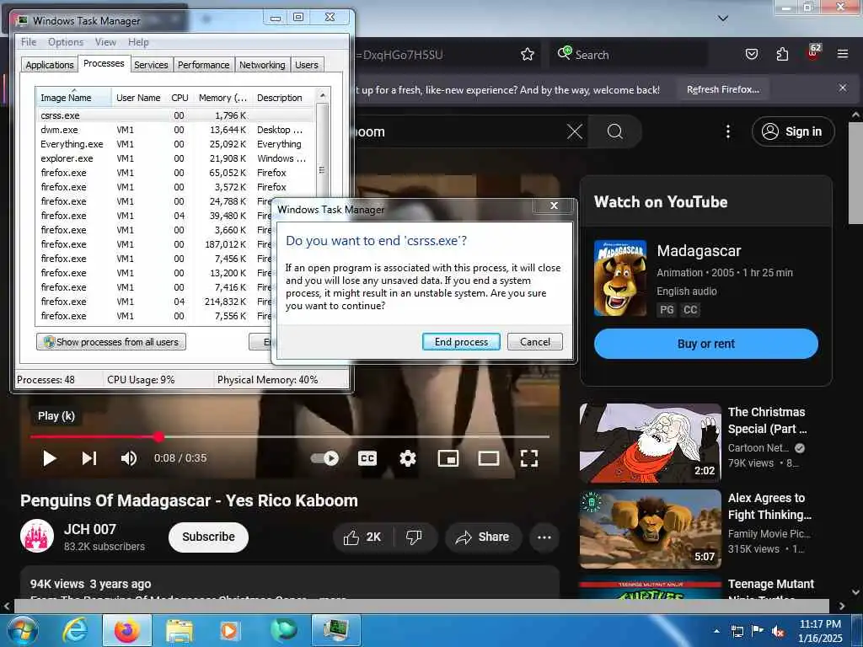Open Task Manager Help menu
Screen dimensions: 863x647
(x=138, y=42)
